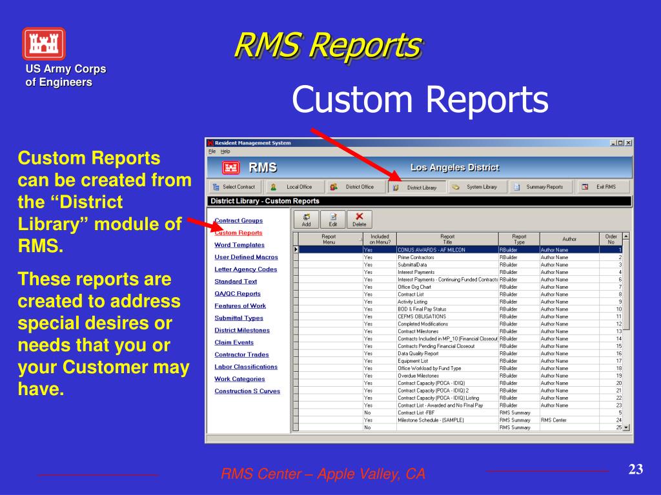
Task: Sort by the Order No column header
Action: [x=611, y=239]
